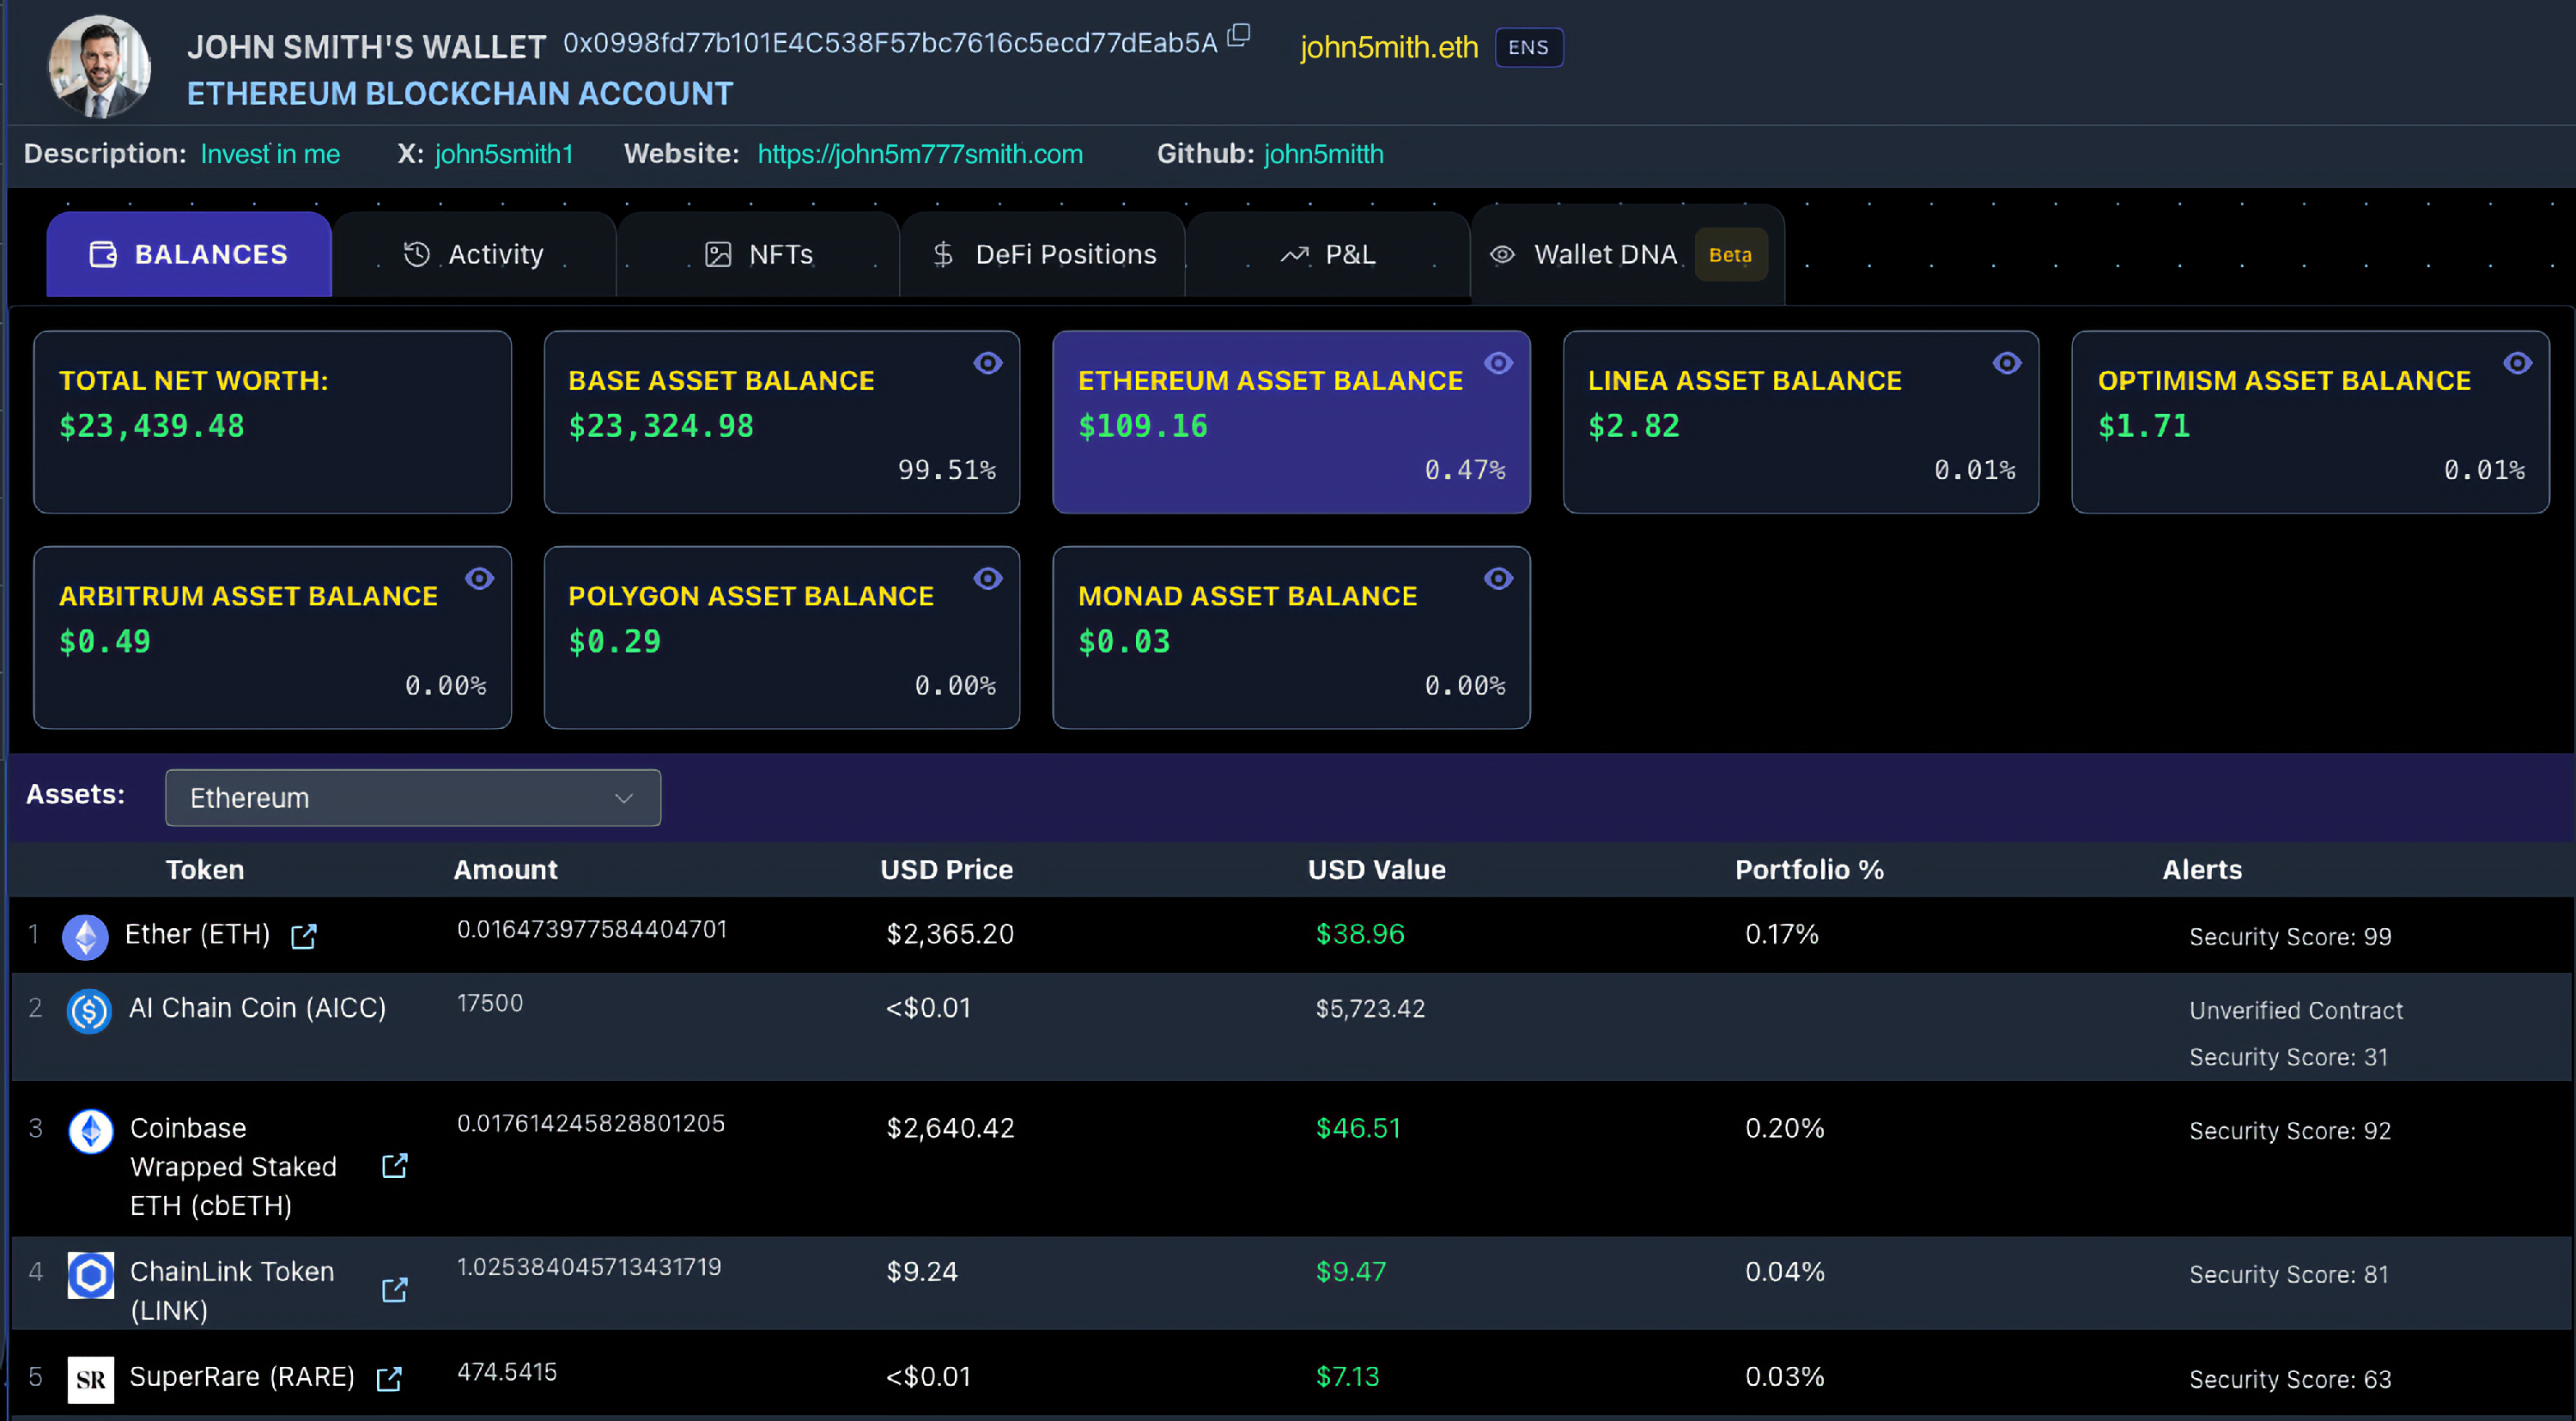Open the Wallet DNA Beta tab

[1730, 255]
